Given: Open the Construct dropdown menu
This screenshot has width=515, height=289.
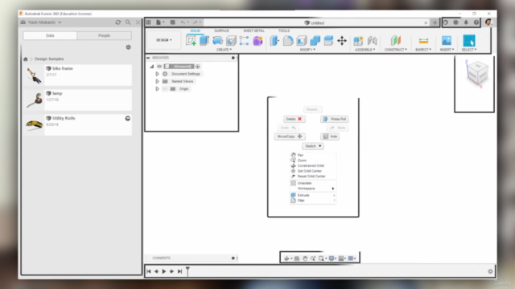Looking at the screenshot, I should (x=396, y=50).
